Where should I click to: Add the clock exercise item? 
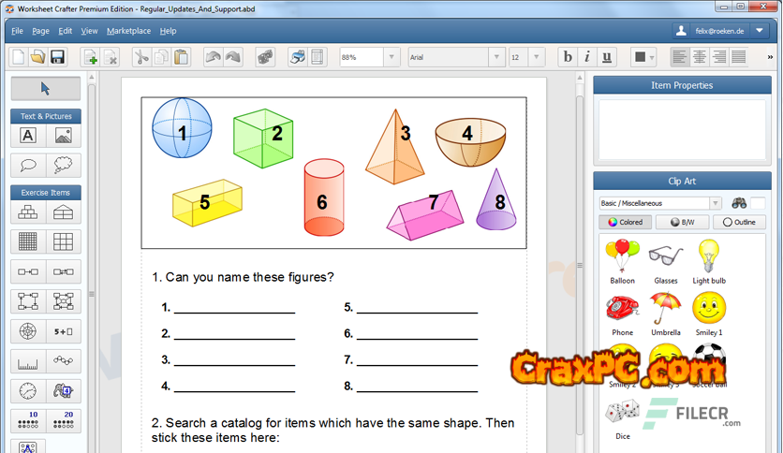coord(28,391)
